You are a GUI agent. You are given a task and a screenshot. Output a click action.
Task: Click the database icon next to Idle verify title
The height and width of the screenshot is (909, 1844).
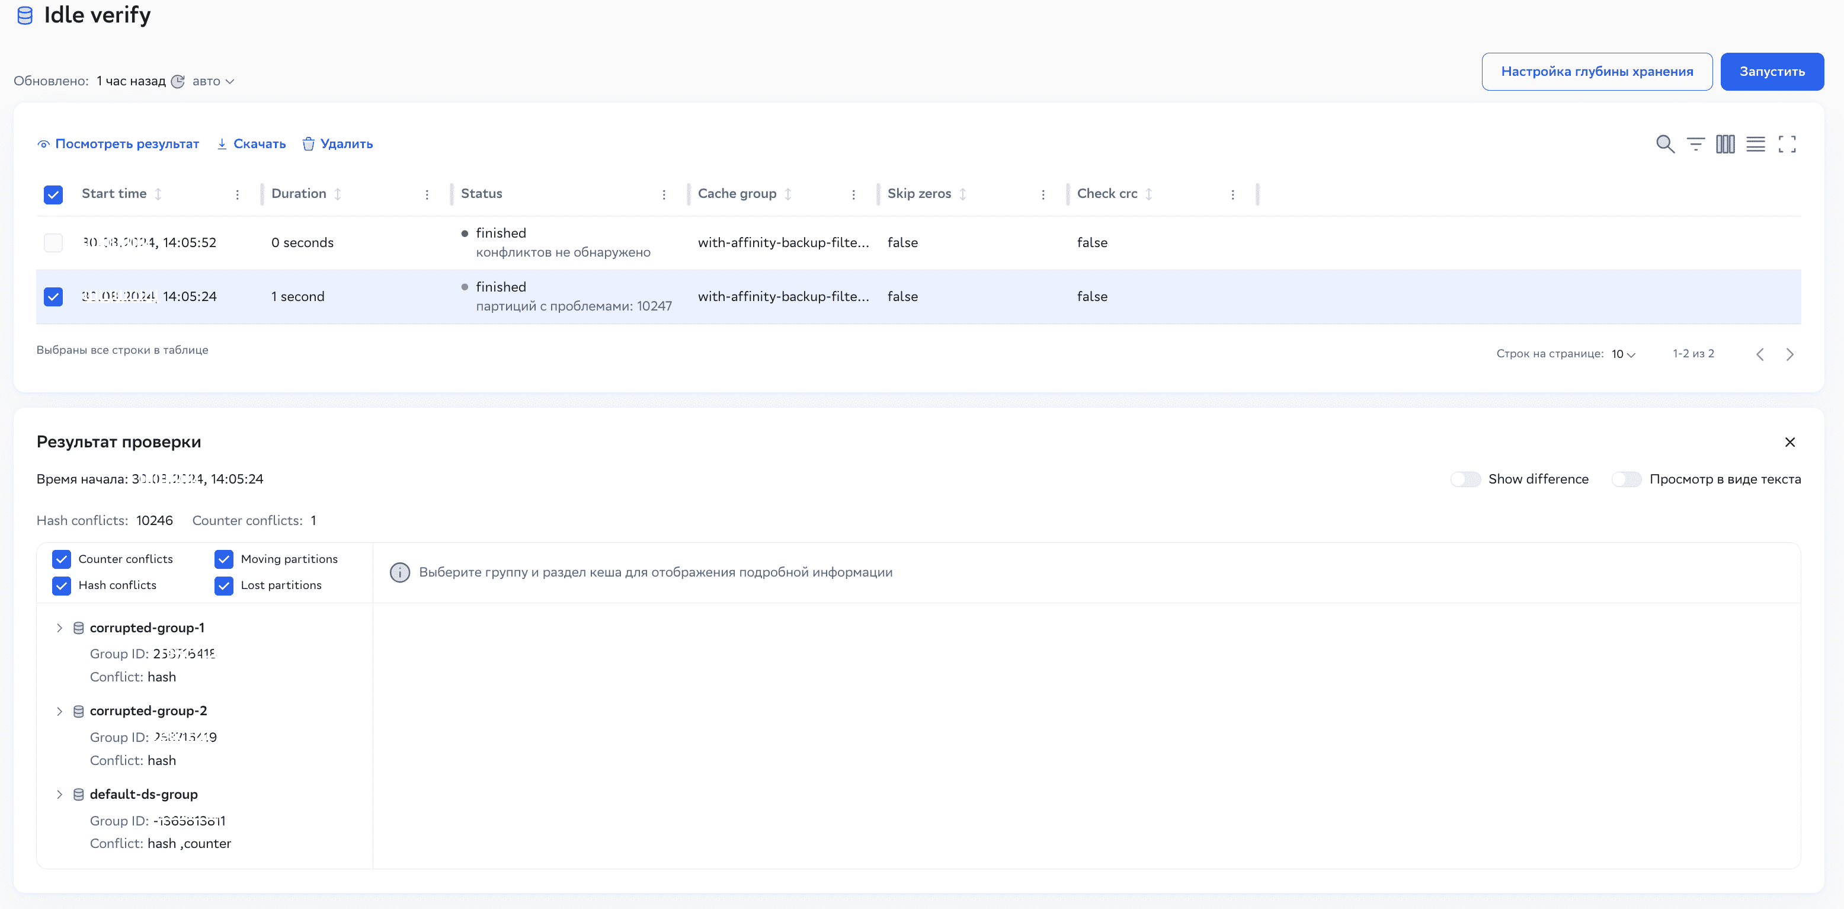25,14
